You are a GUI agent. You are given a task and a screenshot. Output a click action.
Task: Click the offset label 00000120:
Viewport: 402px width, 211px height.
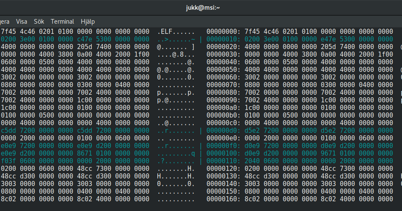coord(223,168)
